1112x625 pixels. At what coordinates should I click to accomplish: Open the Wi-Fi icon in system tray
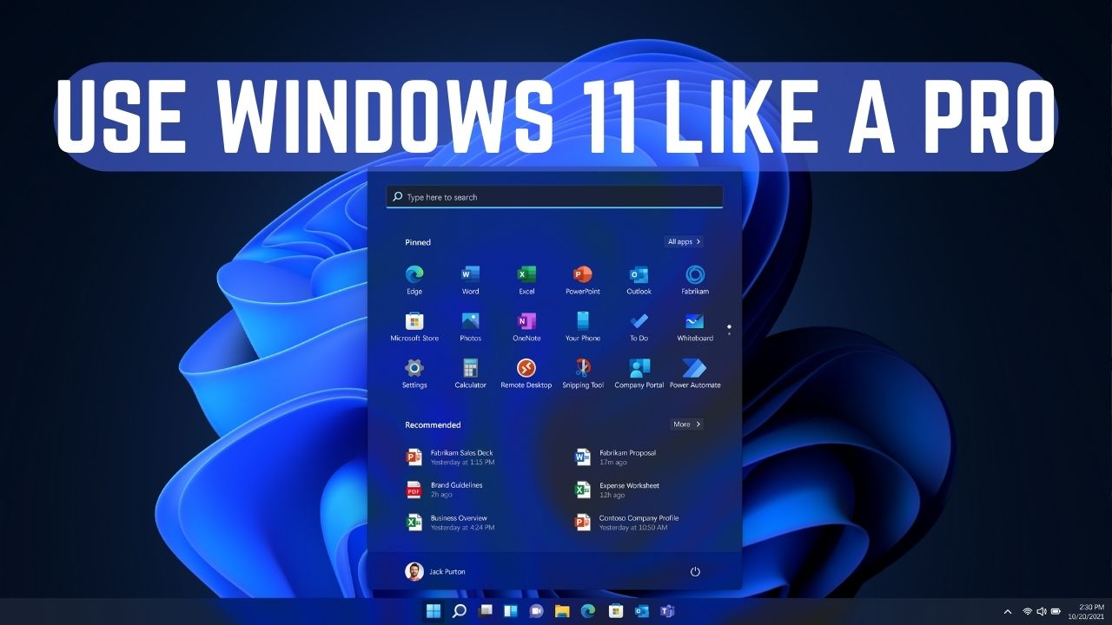[x=1028, y=610]
